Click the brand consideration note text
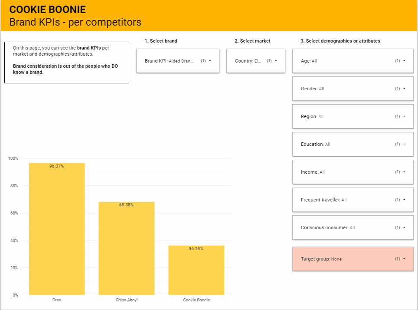418x310 pixels. coord(65,69)
